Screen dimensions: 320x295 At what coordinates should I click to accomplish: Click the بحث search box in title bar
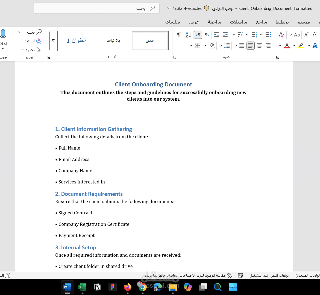pyautogui.click(x=97, y=8)
